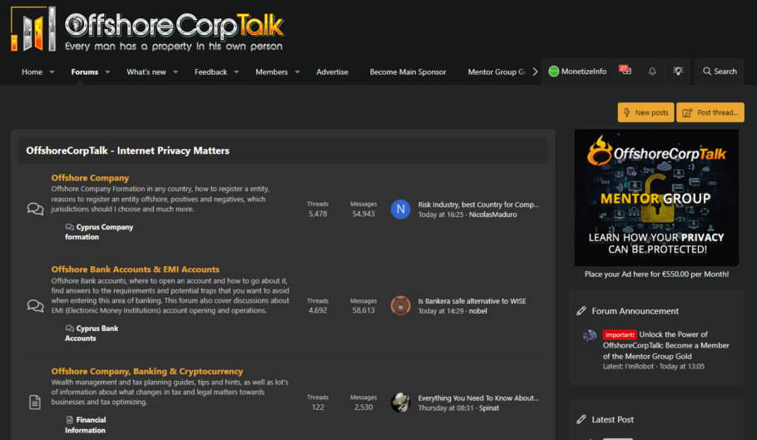Click the Post thread button
This screenshot has width=757, height=440.
[x=710, y=112]
